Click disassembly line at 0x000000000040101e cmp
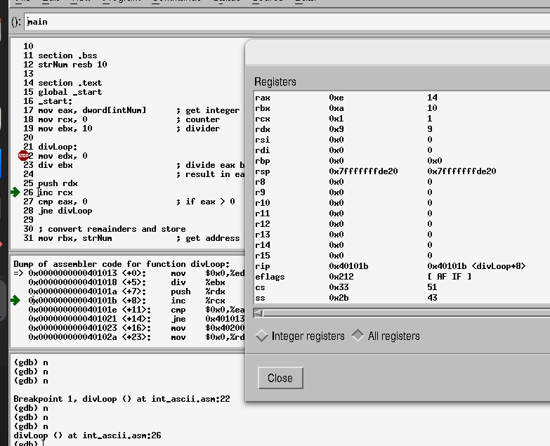 tap(136, 309)
